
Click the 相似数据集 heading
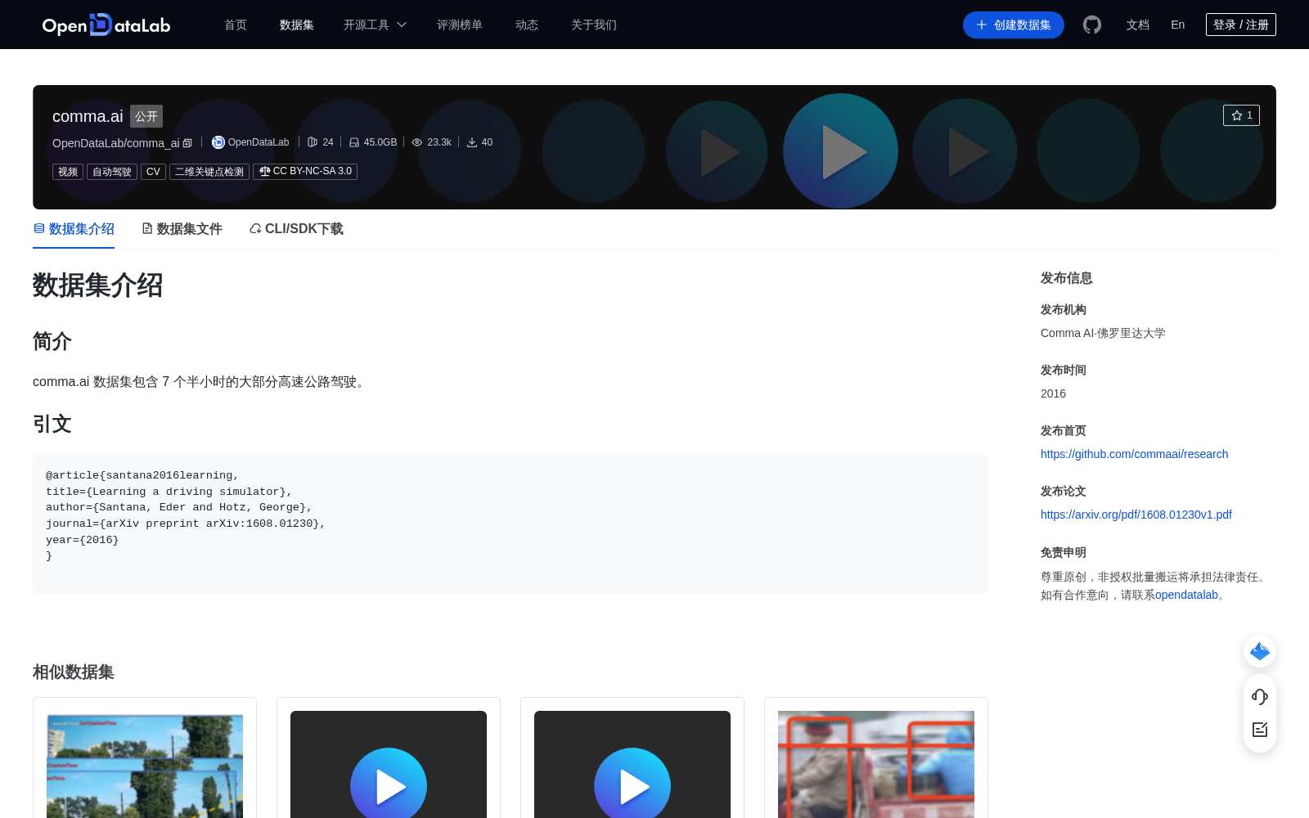[74, 672]
